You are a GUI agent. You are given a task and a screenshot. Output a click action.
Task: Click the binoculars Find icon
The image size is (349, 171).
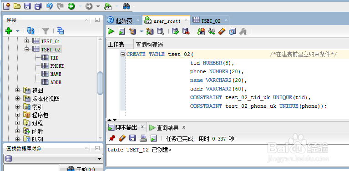(126, 6)
